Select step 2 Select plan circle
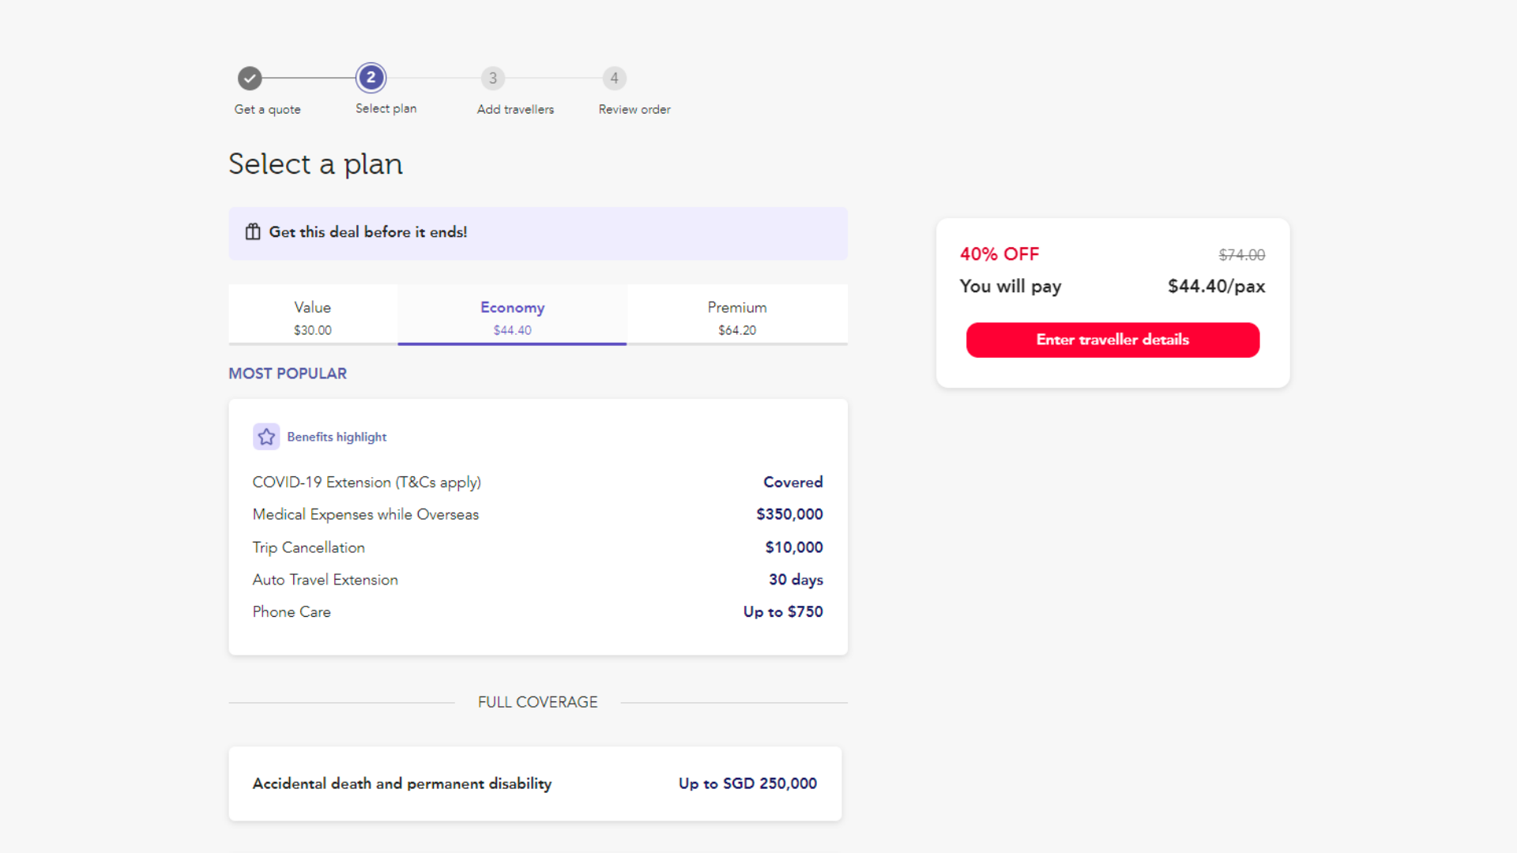The height and width of the screenshot is (853, 1517). click(x=371, y=77)
